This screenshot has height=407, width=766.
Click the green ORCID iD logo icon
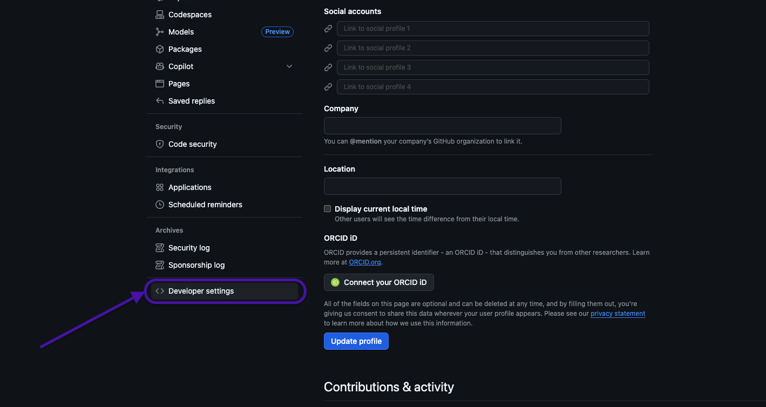click(335, 282)
